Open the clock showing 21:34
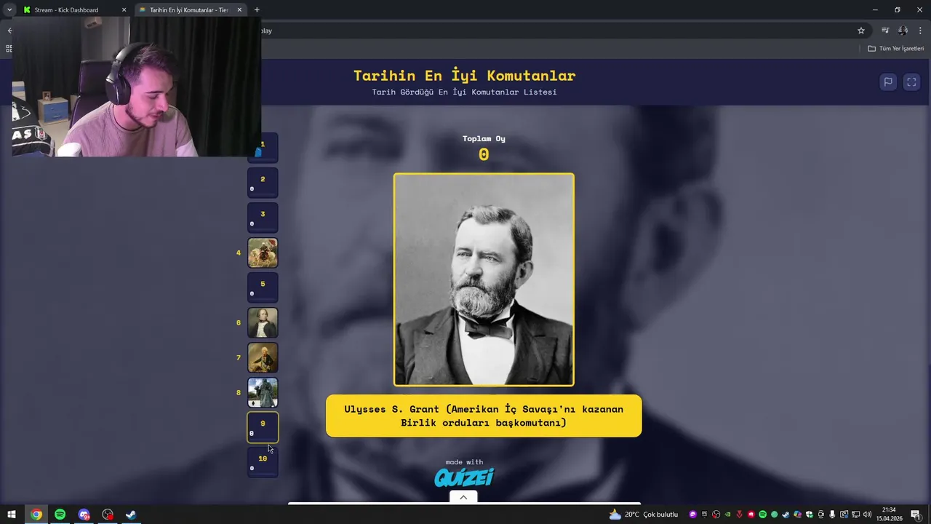 [x=889, y=515]
